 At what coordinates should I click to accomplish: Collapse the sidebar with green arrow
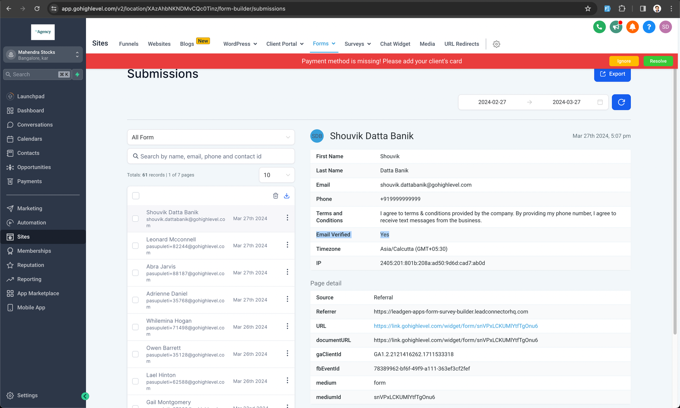(x=85, y=396)
